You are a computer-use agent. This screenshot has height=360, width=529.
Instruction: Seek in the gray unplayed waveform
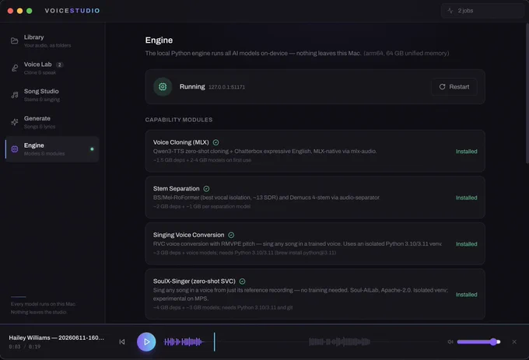click(339, 342)
